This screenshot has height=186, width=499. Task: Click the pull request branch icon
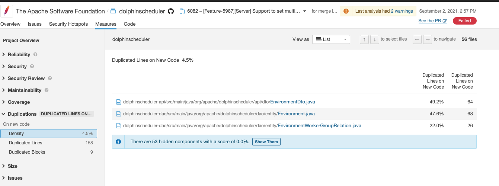[182, 11]
